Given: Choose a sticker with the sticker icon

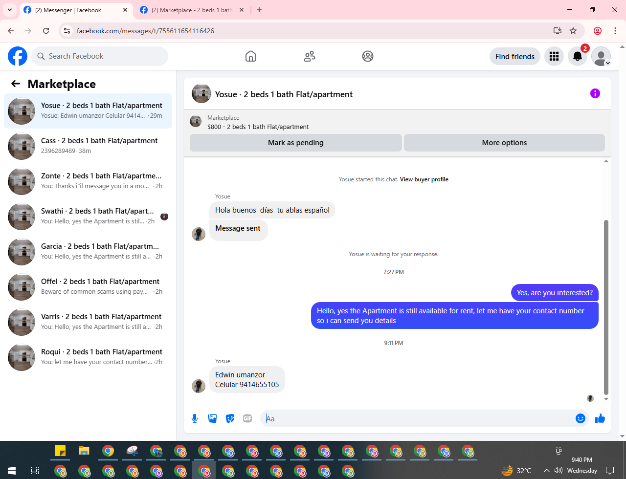Looking at the screenshot, I should (x=230, y=418).
